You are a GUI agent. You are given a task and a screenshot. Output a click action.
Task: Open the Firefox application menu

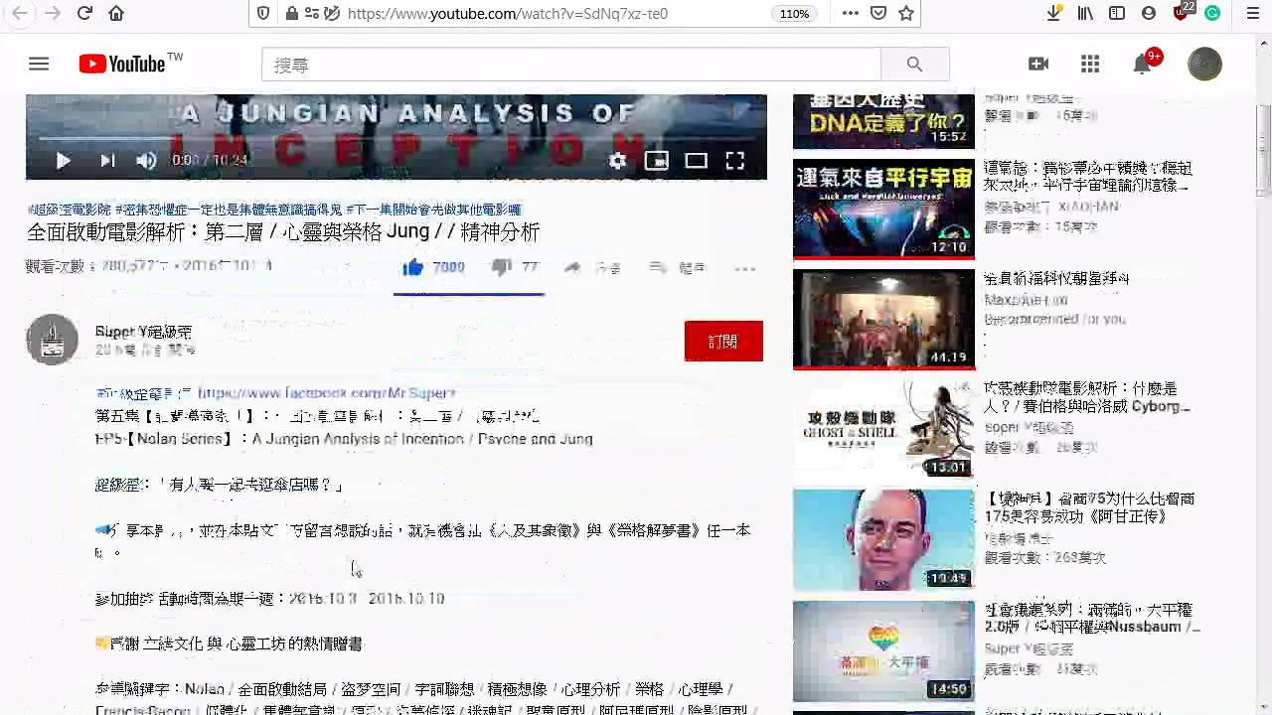tap(1252, 14)
